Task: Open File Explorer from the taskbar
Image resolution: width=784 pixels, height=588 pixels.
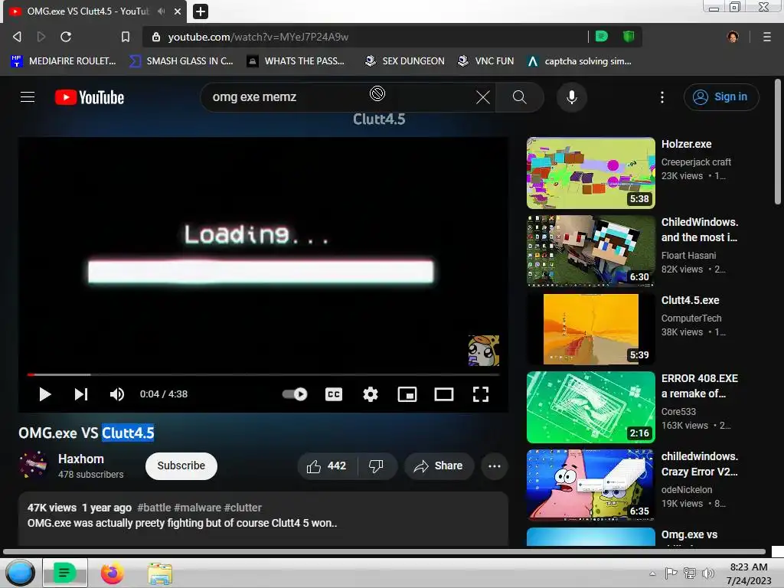Action: point(160,573)
